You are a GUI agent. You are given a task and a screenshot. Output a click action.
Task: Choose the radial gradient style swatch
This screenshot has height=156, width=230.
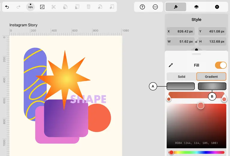212,86
